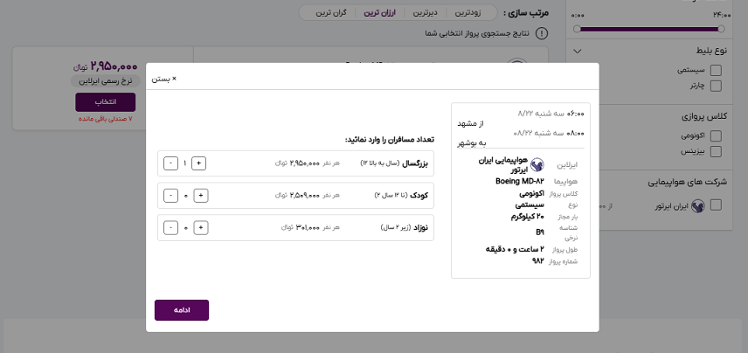Click the به بوشهر destination text

pos(471,142)
